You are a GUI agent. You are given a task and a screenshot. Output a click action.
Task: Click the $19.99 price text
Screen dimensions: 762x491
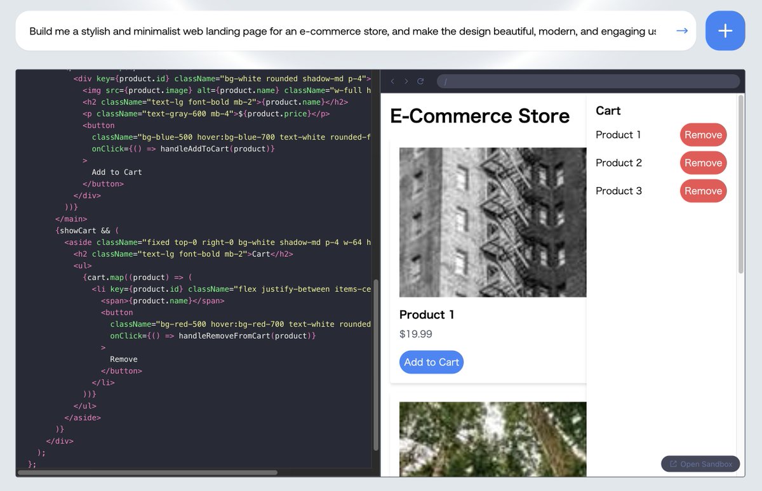[x=416, y=334]
